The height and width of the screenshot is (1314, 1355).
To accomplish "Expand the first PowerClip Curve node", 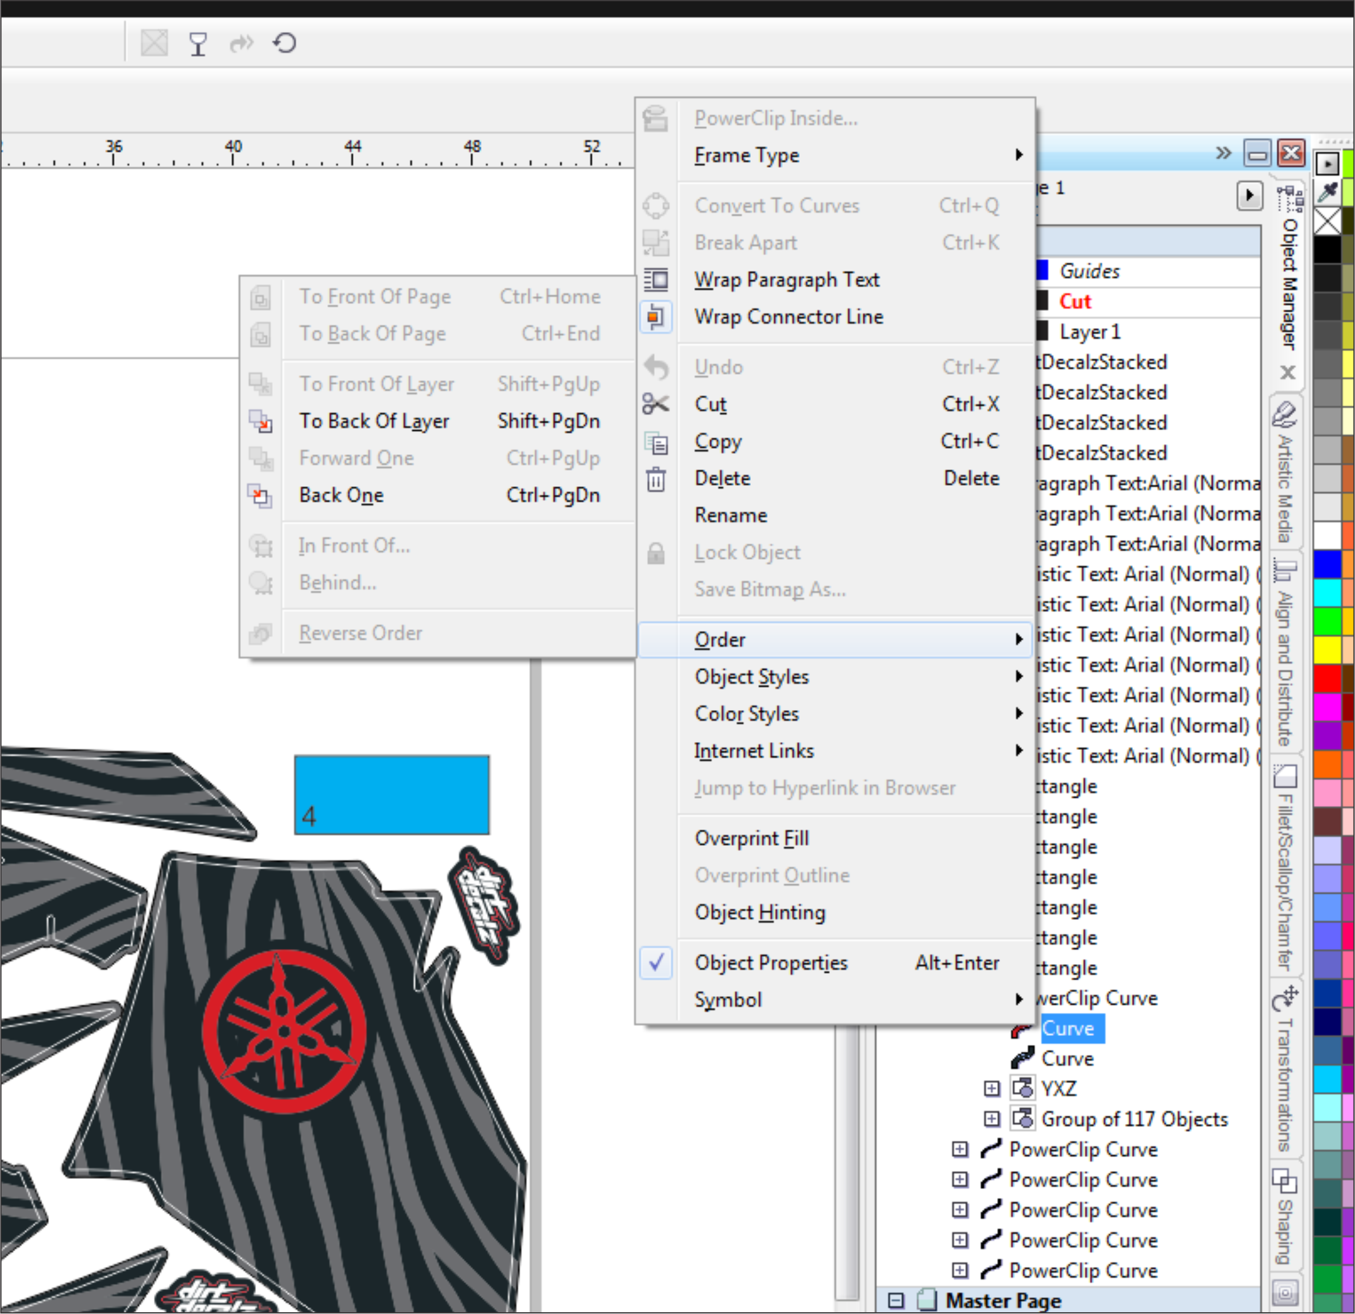I will [x=960, y=1149].
